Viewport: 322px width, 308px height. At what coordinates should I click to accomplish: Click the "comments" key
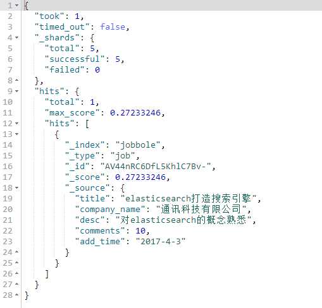(x=100, y=231)
